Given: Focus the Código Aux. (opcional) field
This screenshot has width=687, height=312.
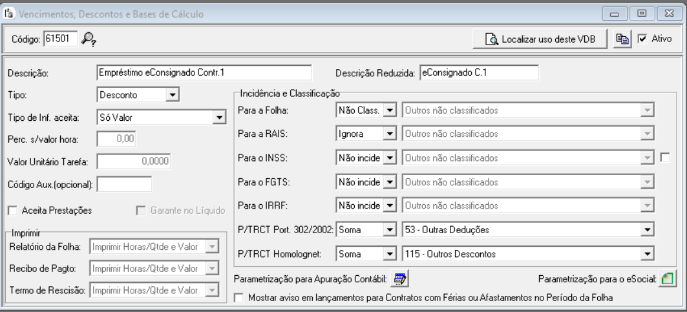Looking at the screenshot, I should [124, 184].
